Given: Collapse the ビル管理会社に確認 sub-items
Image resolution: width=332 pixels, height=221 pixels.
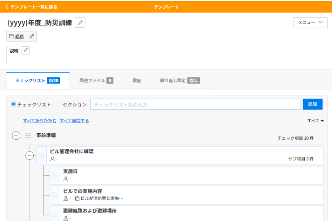Looking at the screenshot, I should click(29, 155).
